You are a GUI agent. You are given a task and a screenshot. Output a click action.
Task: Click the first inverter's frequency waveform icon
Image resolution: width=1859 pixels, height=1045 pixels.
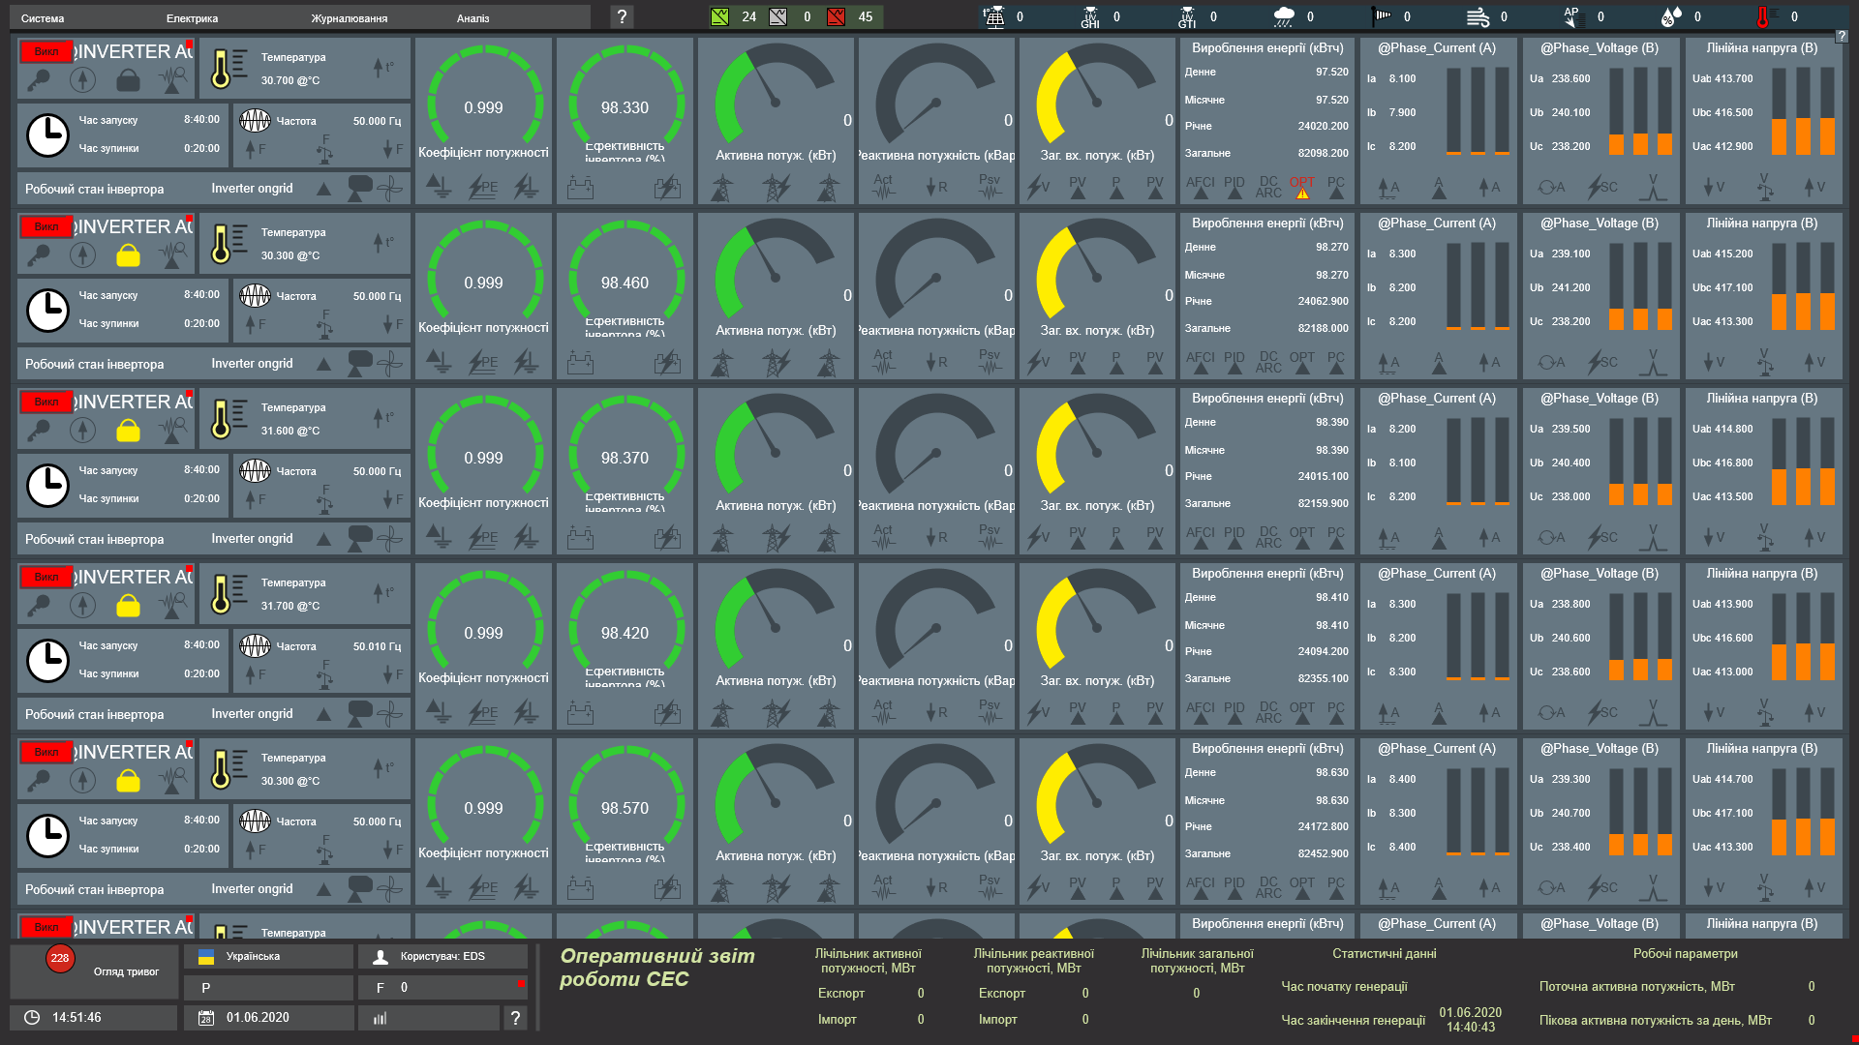click(x=255, y=121)
